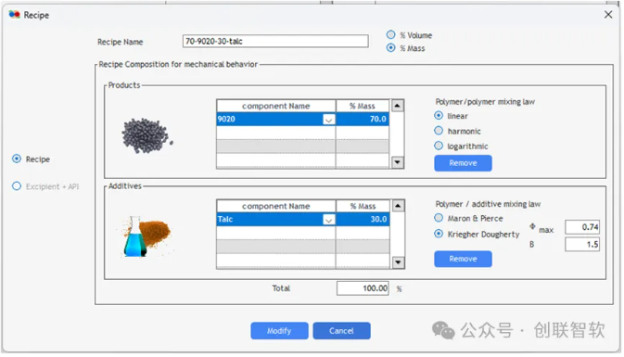The height and width of the screenshot is (357, 624).
Task: Click the polymer pellets product image
Action: tap(146, 135)
